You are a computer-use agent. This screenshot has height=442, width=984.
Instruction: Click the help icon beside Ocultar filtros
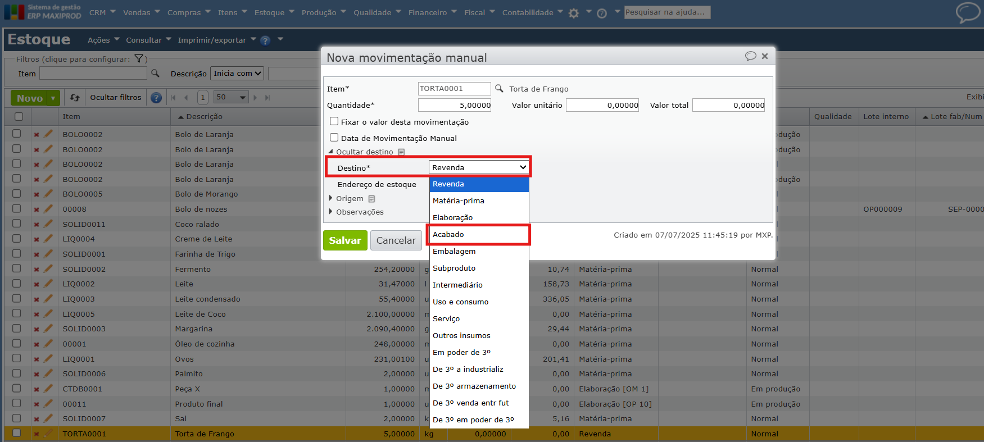point(156,98)
